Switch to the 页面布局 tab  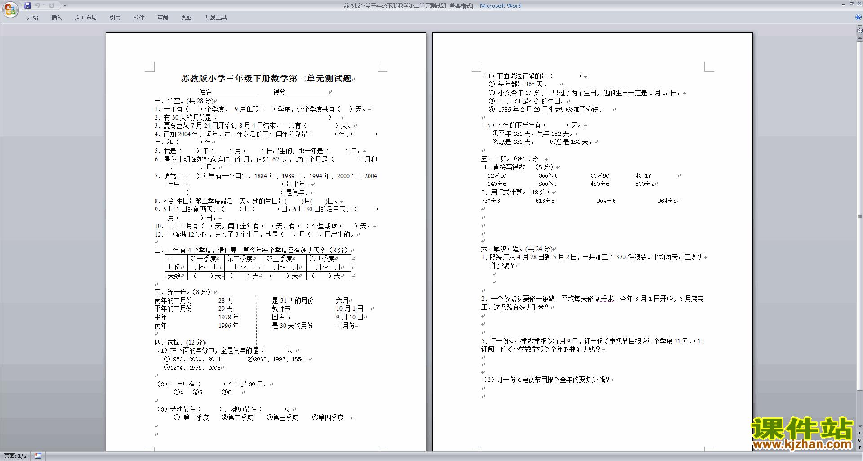point(86,18)
